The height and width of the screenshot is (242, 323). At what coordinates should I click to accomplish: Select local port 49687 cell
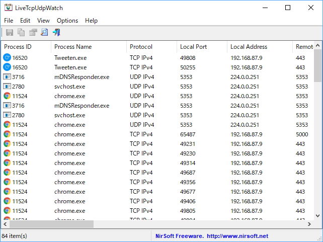tap(188, 173)
